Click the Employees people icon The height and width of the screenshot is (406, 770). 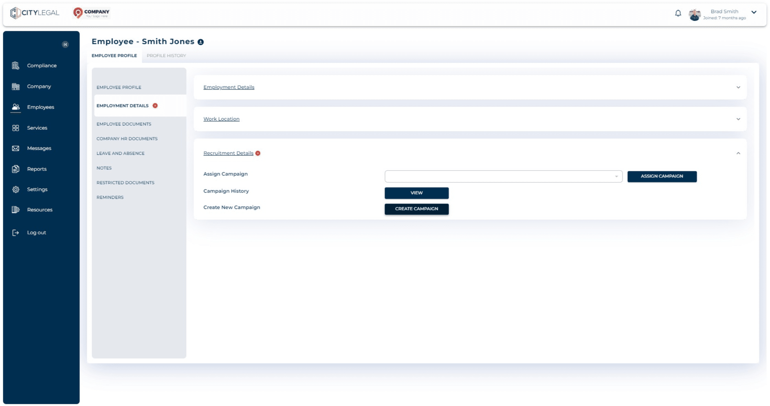[15, 107]
